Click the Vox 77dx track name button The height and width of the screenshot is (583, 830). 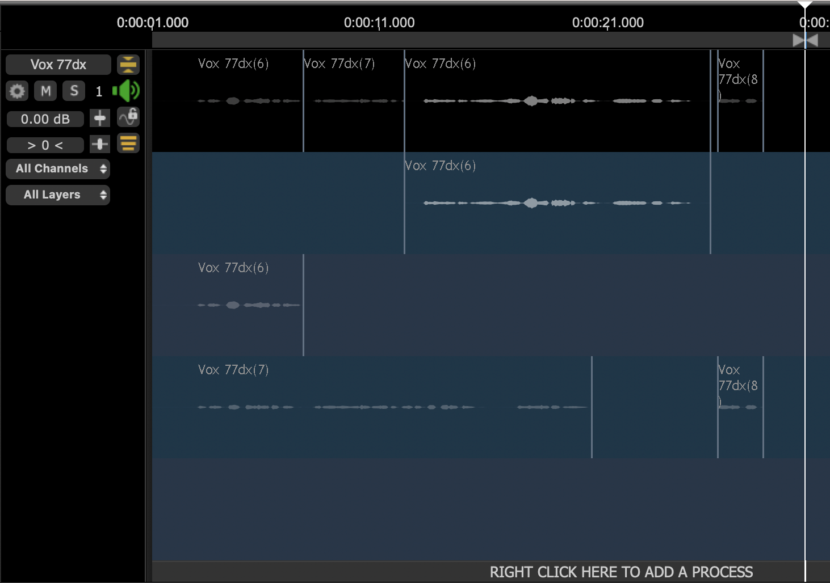58,64
